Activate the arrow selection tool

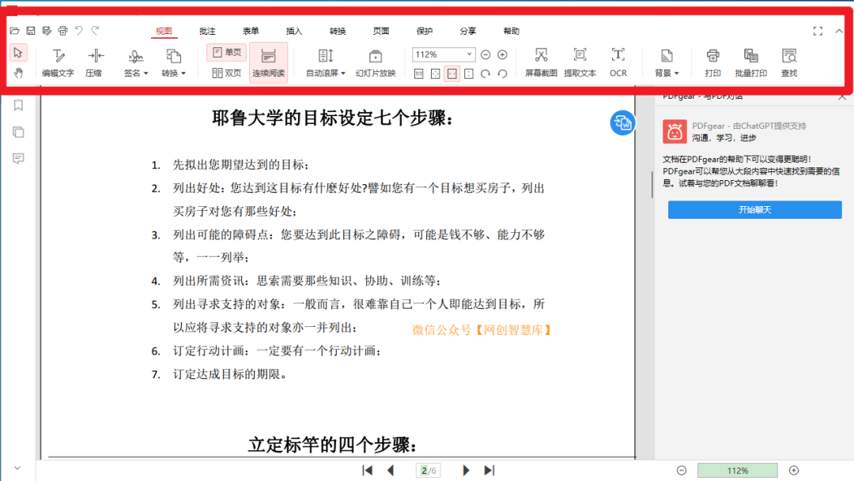18,53
